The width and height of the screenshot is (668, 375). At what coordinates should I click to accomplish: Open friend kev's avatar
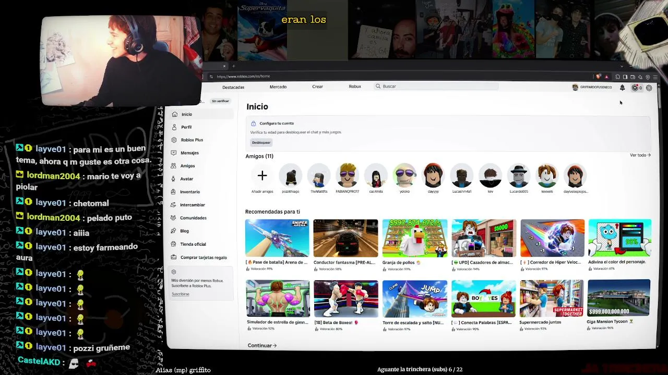(490, 176)
